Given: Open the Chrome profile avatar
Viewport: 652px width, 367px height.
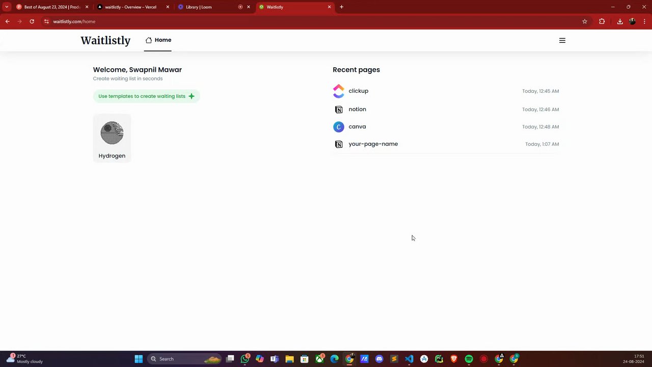Looking at the screenshot, I should [x=633, y=21].
